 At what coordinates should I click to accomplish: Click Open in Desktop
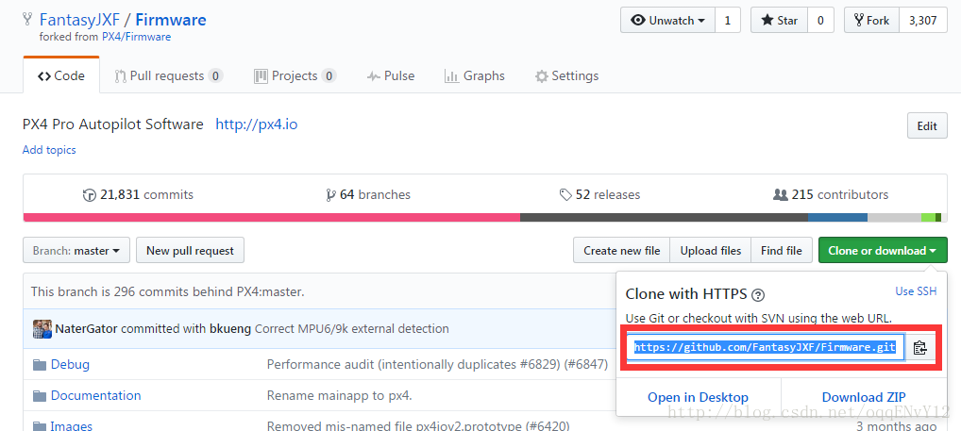coord(698,397)
